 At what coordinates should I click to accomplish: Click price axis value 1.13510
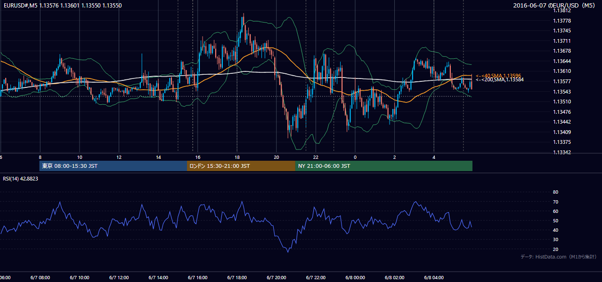click(562, 102)
